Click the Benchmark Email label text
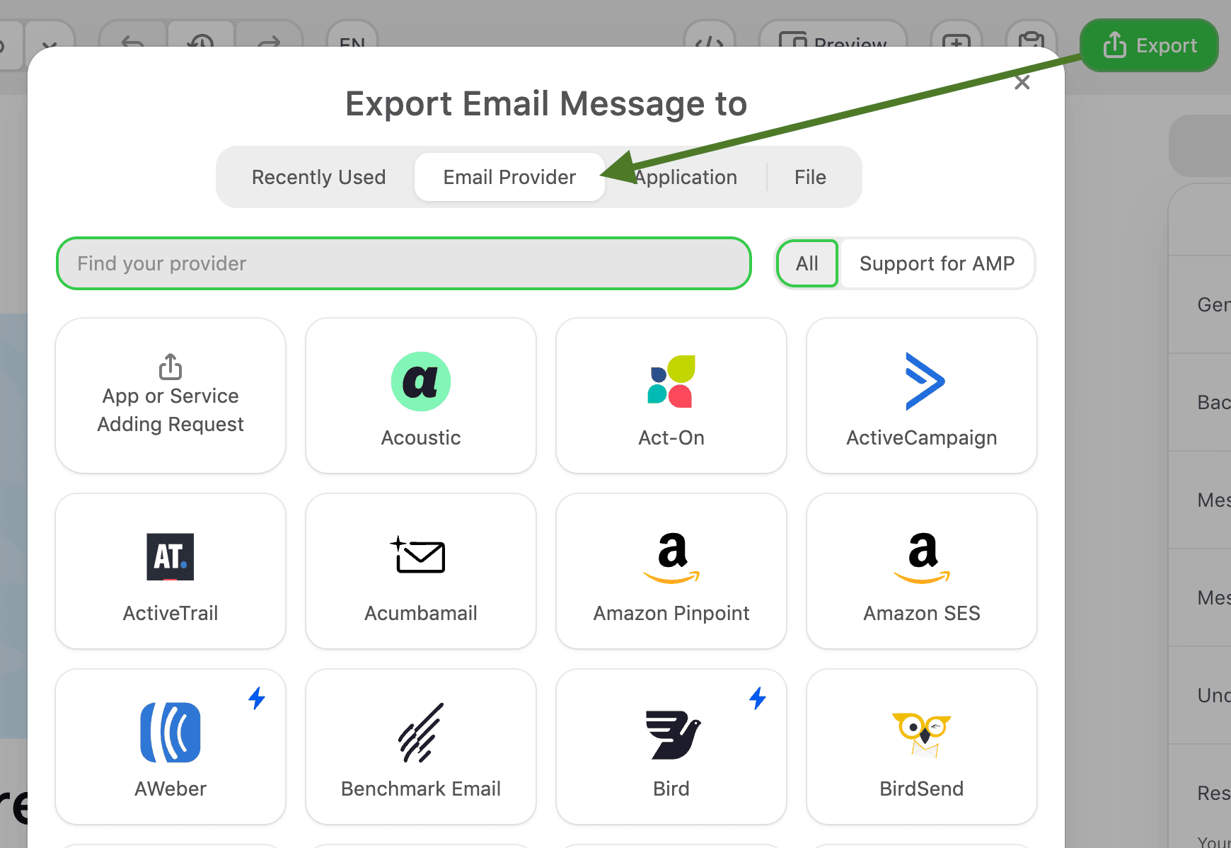The image size is (1231, 848). coord(421,789)
